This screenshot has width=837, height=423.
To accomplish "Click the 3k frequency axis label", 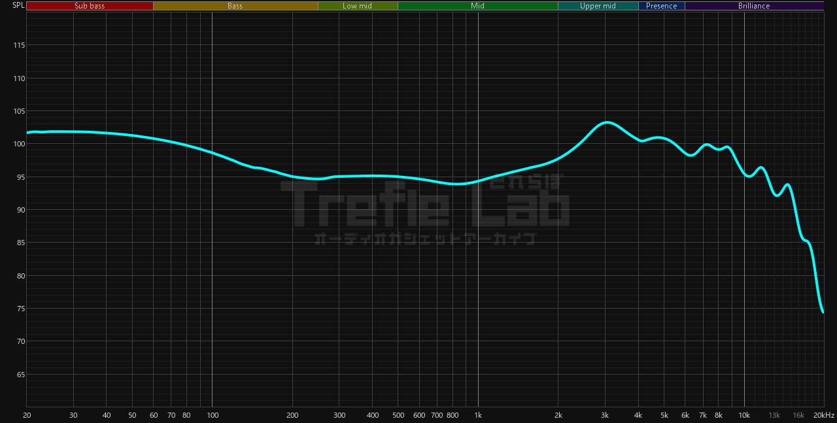I will (605, 415).
